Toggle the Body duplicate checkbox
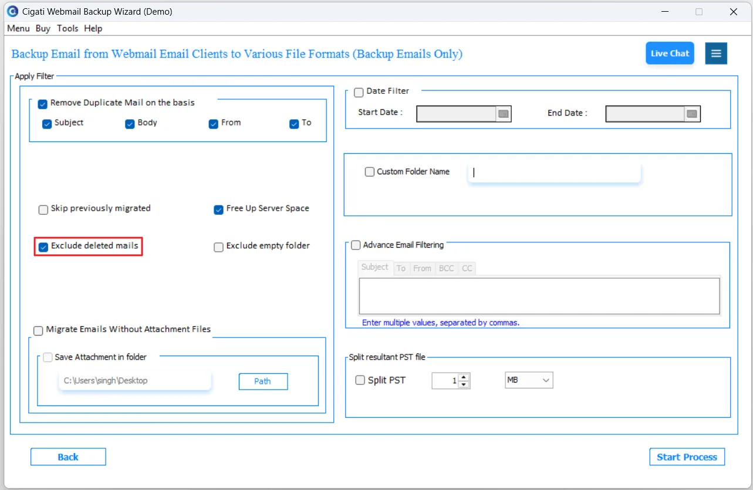 (130, 124)
